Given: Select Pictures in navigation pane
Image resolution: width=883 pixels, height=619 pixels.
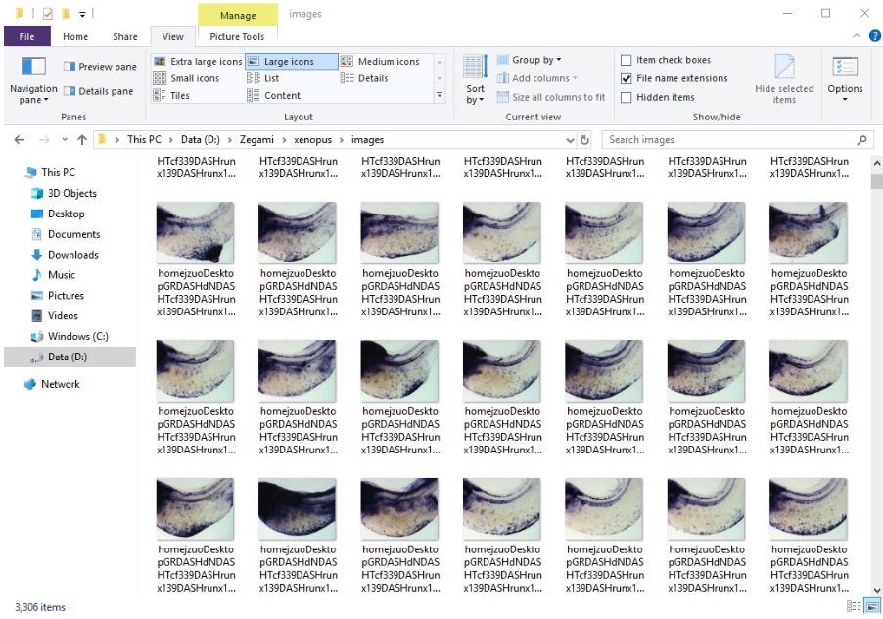Looking at the screenshot, I should (x=58, y=295).
